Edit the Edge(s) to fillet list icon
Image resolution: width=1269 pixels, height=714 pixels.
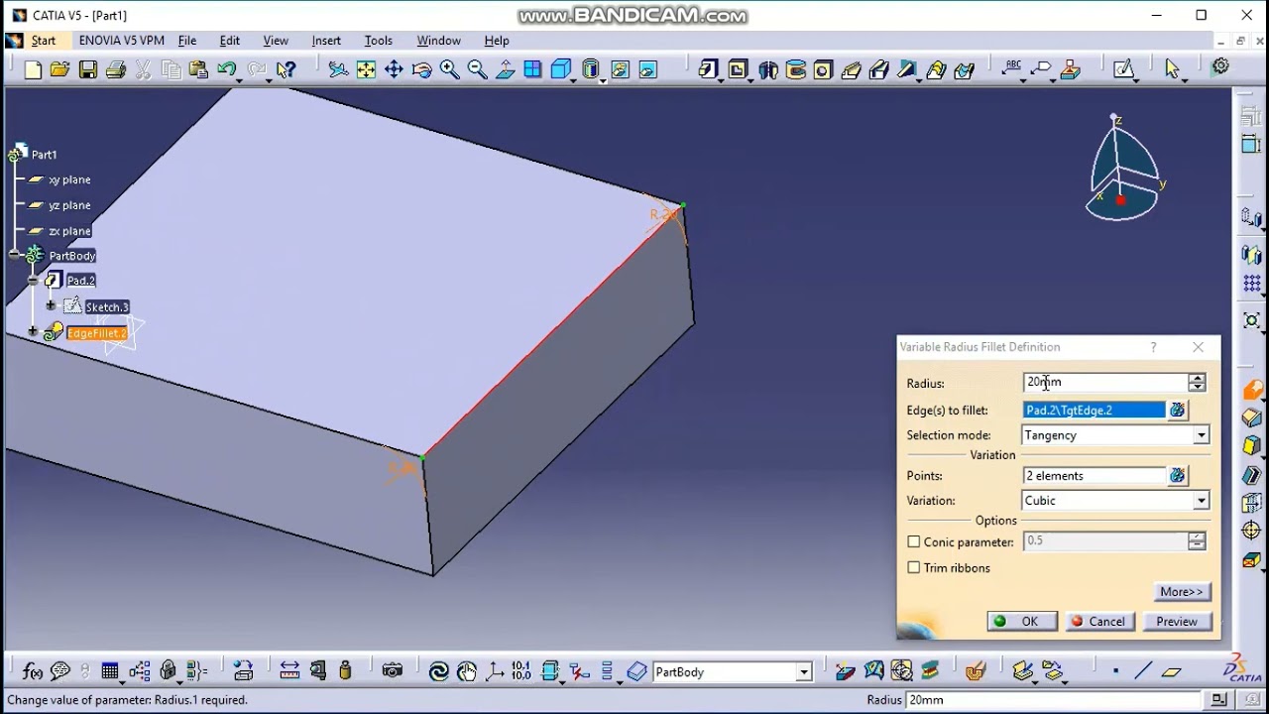(1177, 411)
